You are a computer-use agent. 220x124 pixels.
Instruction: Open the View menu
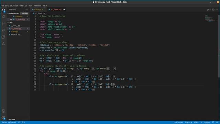[x=21, y=6]
